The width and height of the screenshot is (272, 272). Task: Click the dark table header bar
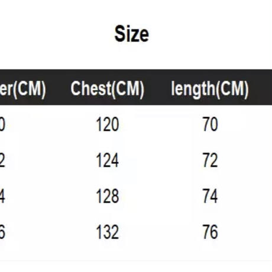pyautogui.click(x=136, y=87)
